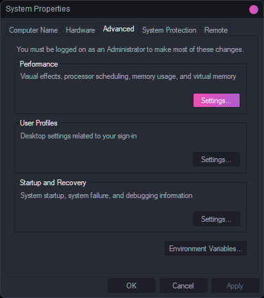264x298 pixels.
Task: Close dialog with the pink circle button
Action: pyautogui.click(x=254, y=10)
